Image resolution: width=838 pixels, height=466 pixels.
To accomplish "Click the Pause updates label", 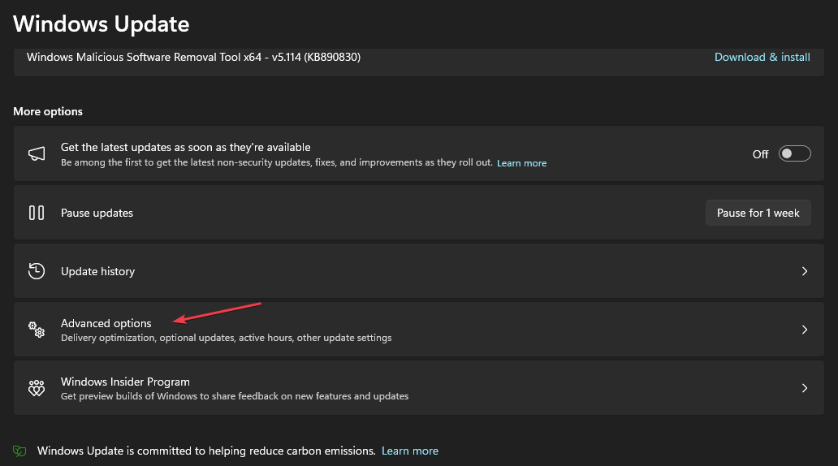I will [x=97, y=213].
